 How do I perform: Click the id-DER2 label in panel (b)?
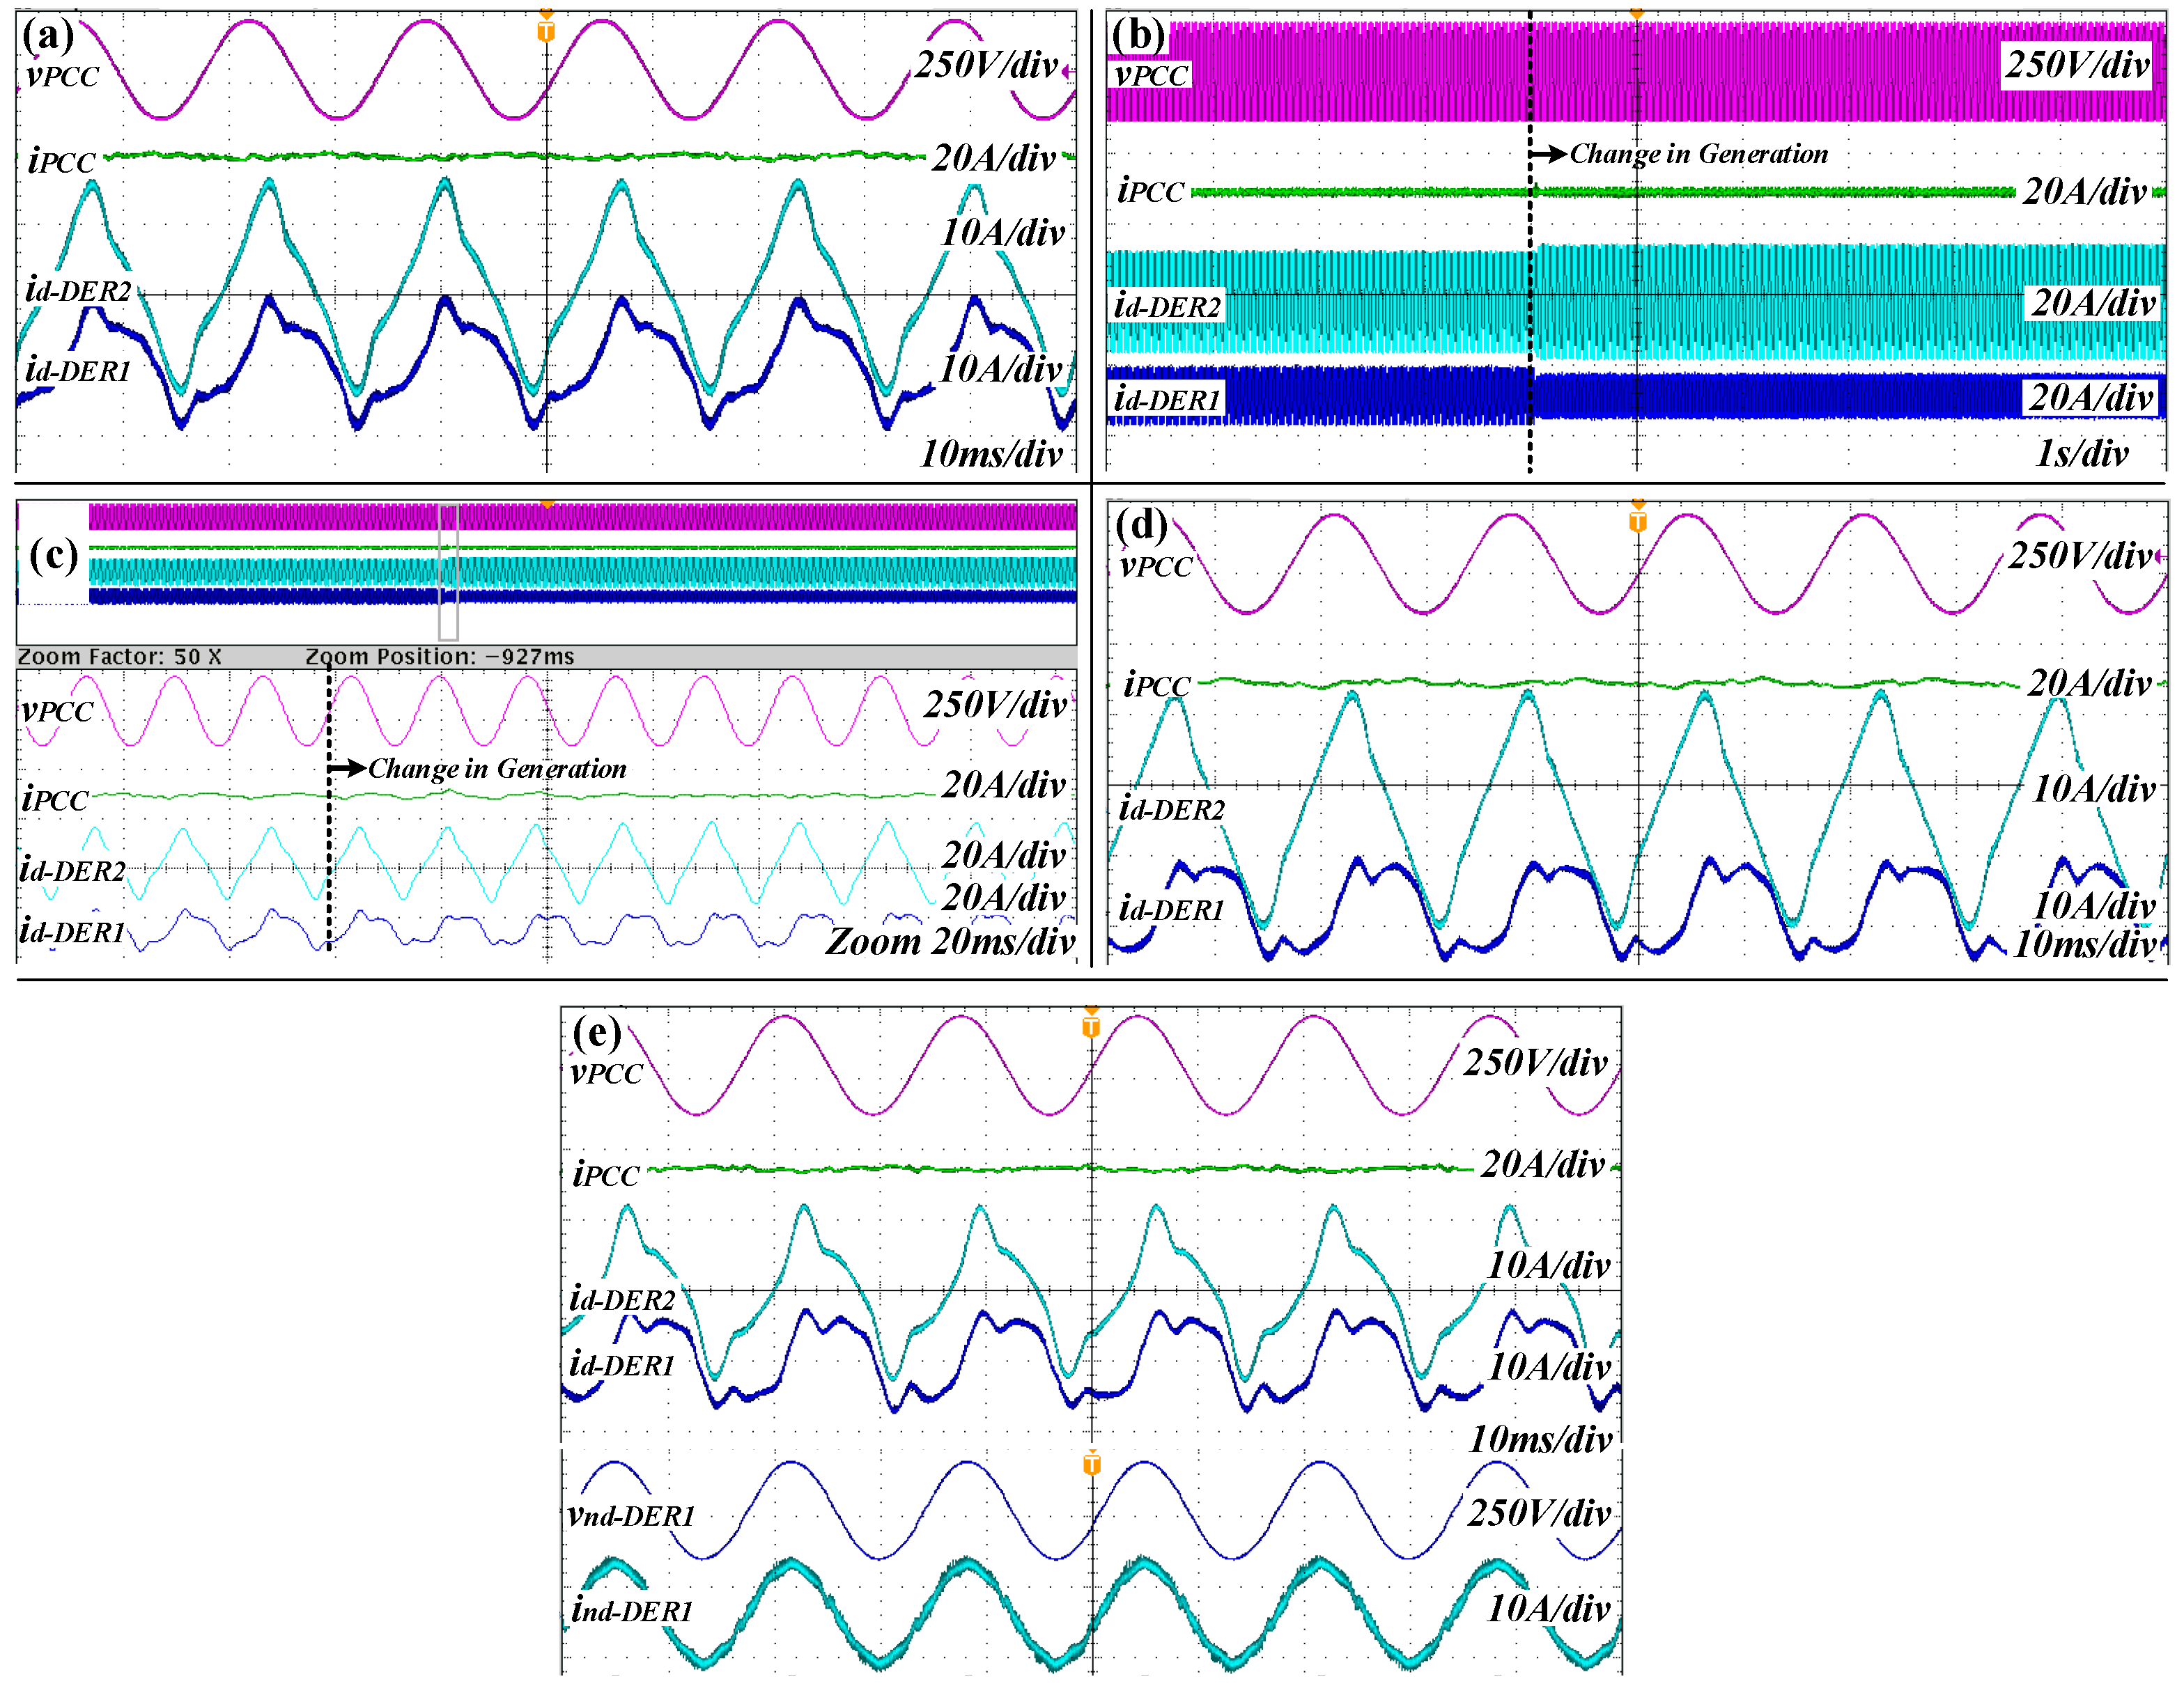pyautogui.click(x=1167, y=307)
